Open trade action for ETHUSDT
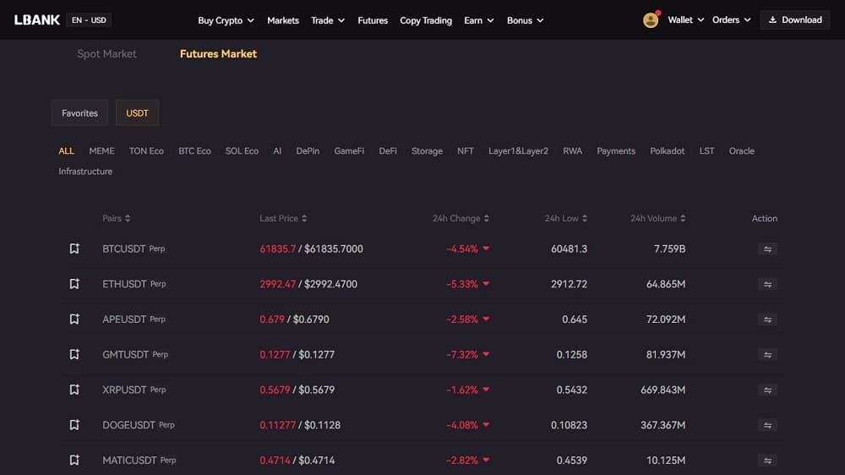Screen dimensions: 845x475 [767, 284]
